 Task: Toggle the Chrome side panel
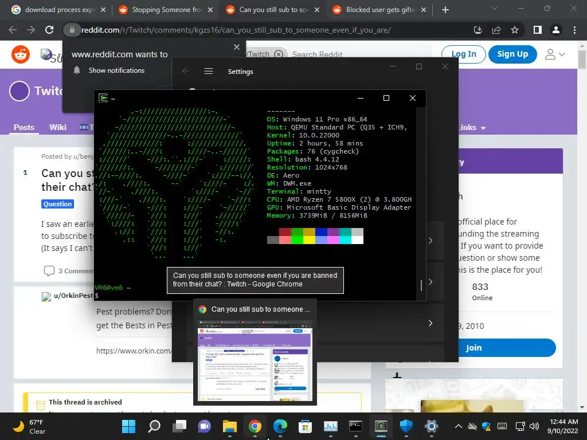[x=538, y=30]
